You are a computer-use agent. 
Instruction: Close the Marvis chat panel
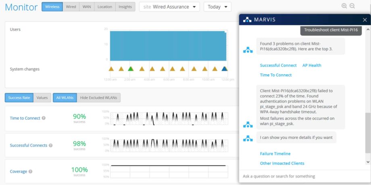pos(365,20)
